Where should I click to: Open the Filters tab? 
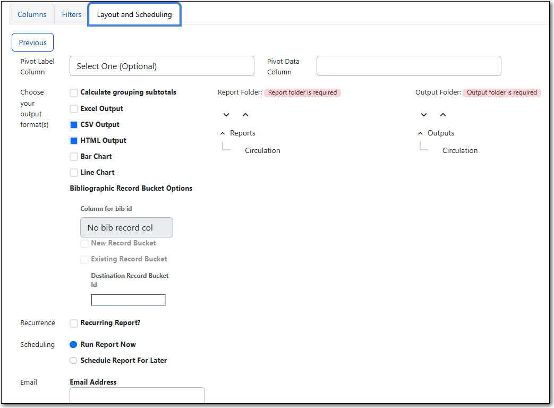[72, 14]
